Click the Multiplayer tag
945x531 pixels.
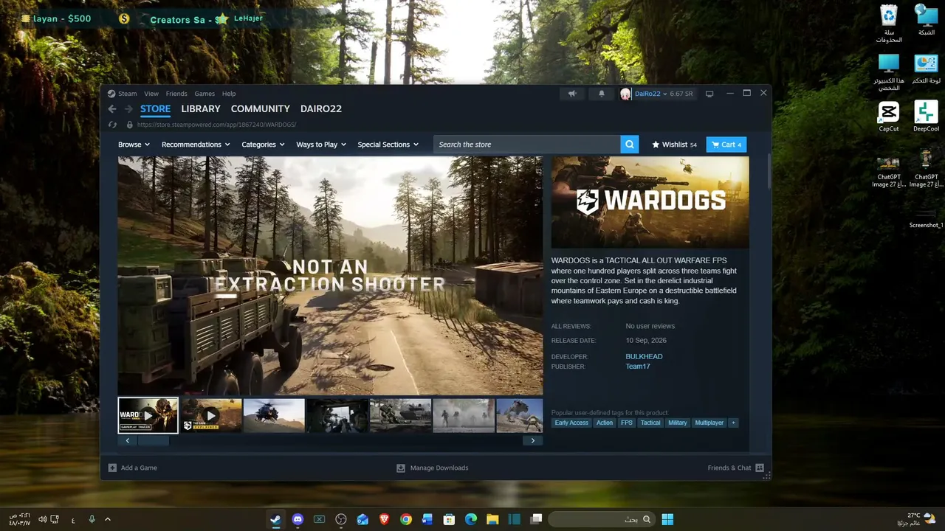click(x=709, y=423)
